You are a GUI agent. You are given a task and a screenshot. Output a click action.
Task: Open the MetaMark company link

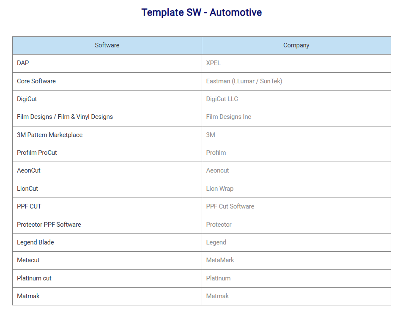pos(220,260)
